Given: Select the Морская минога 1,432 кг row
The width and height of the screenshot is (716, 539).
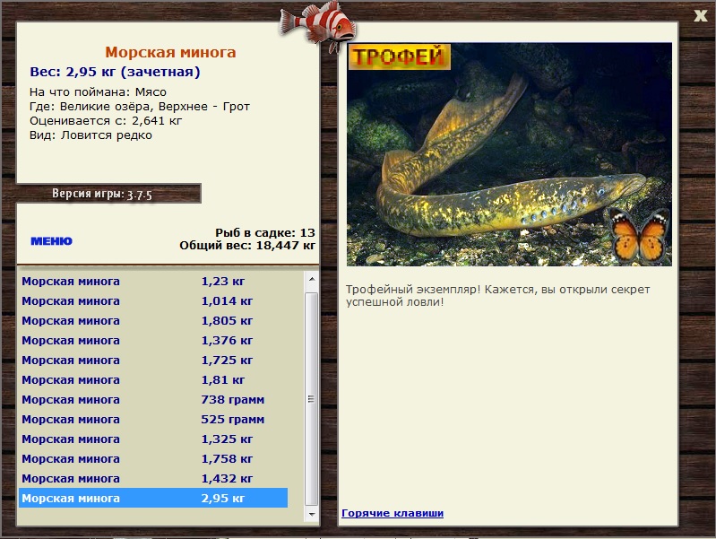Looking at the screenshot, I should coord(153,478).
